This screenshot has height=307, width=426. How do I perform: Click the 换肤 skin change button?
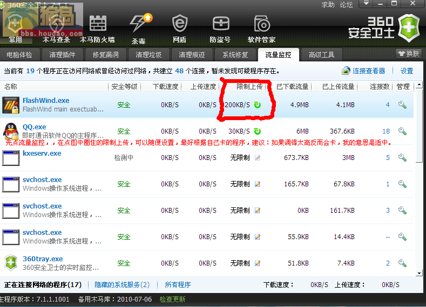(409, 54)
